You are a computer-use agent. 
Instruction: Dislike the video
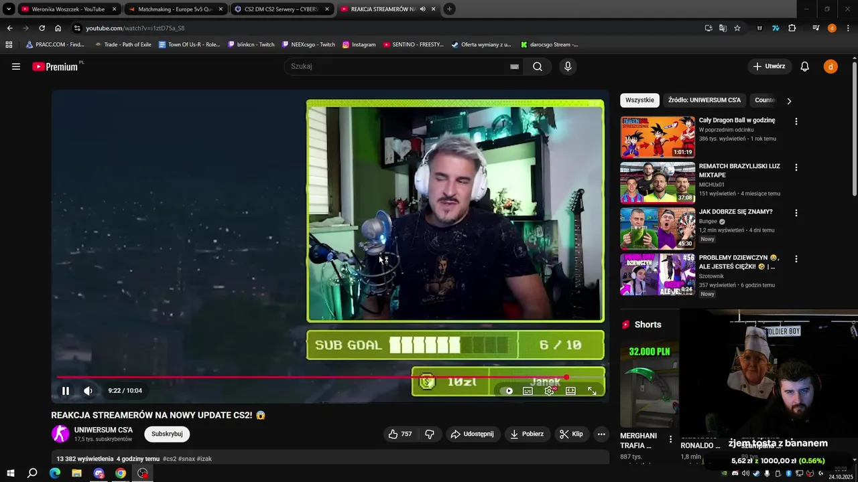(430, 434)
